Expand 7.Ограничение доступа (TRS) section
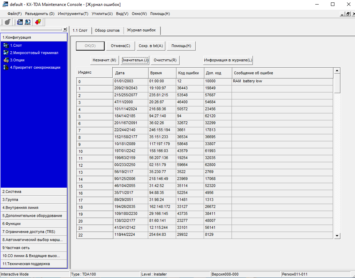This screenshot has width=355, height=278. 34,232
